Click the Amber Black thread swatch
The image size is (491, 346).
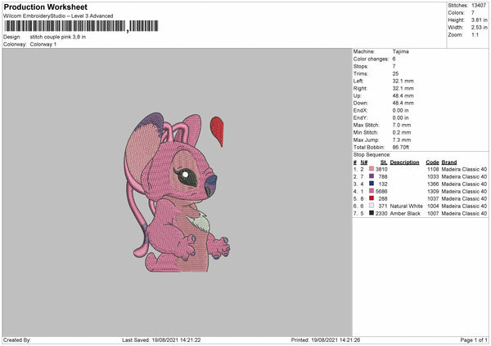(372, 213)
